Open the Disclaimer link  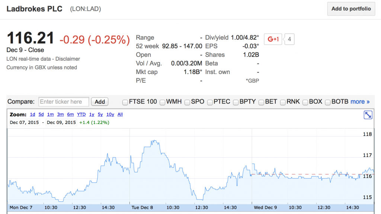tap(68, 59)
